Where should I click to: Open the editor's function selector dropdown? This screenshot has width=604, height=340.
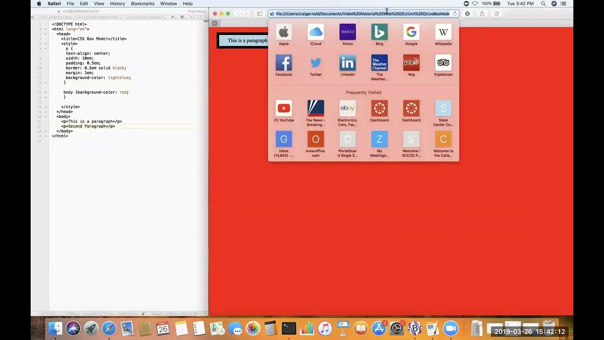coord(146,17)
